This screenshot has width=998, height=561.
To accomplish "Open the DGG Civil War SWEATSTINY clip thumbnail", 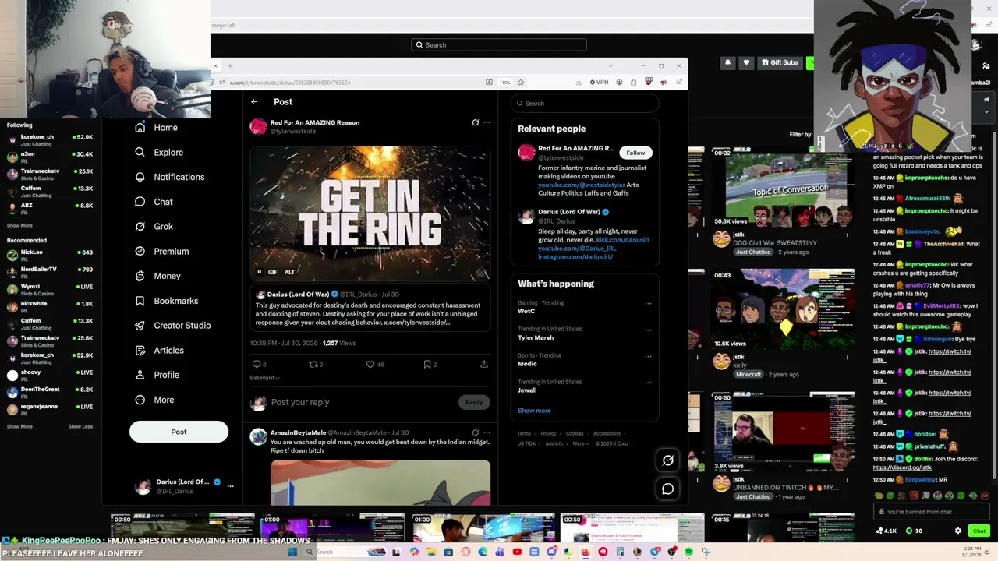I will [x=783, y=190].
